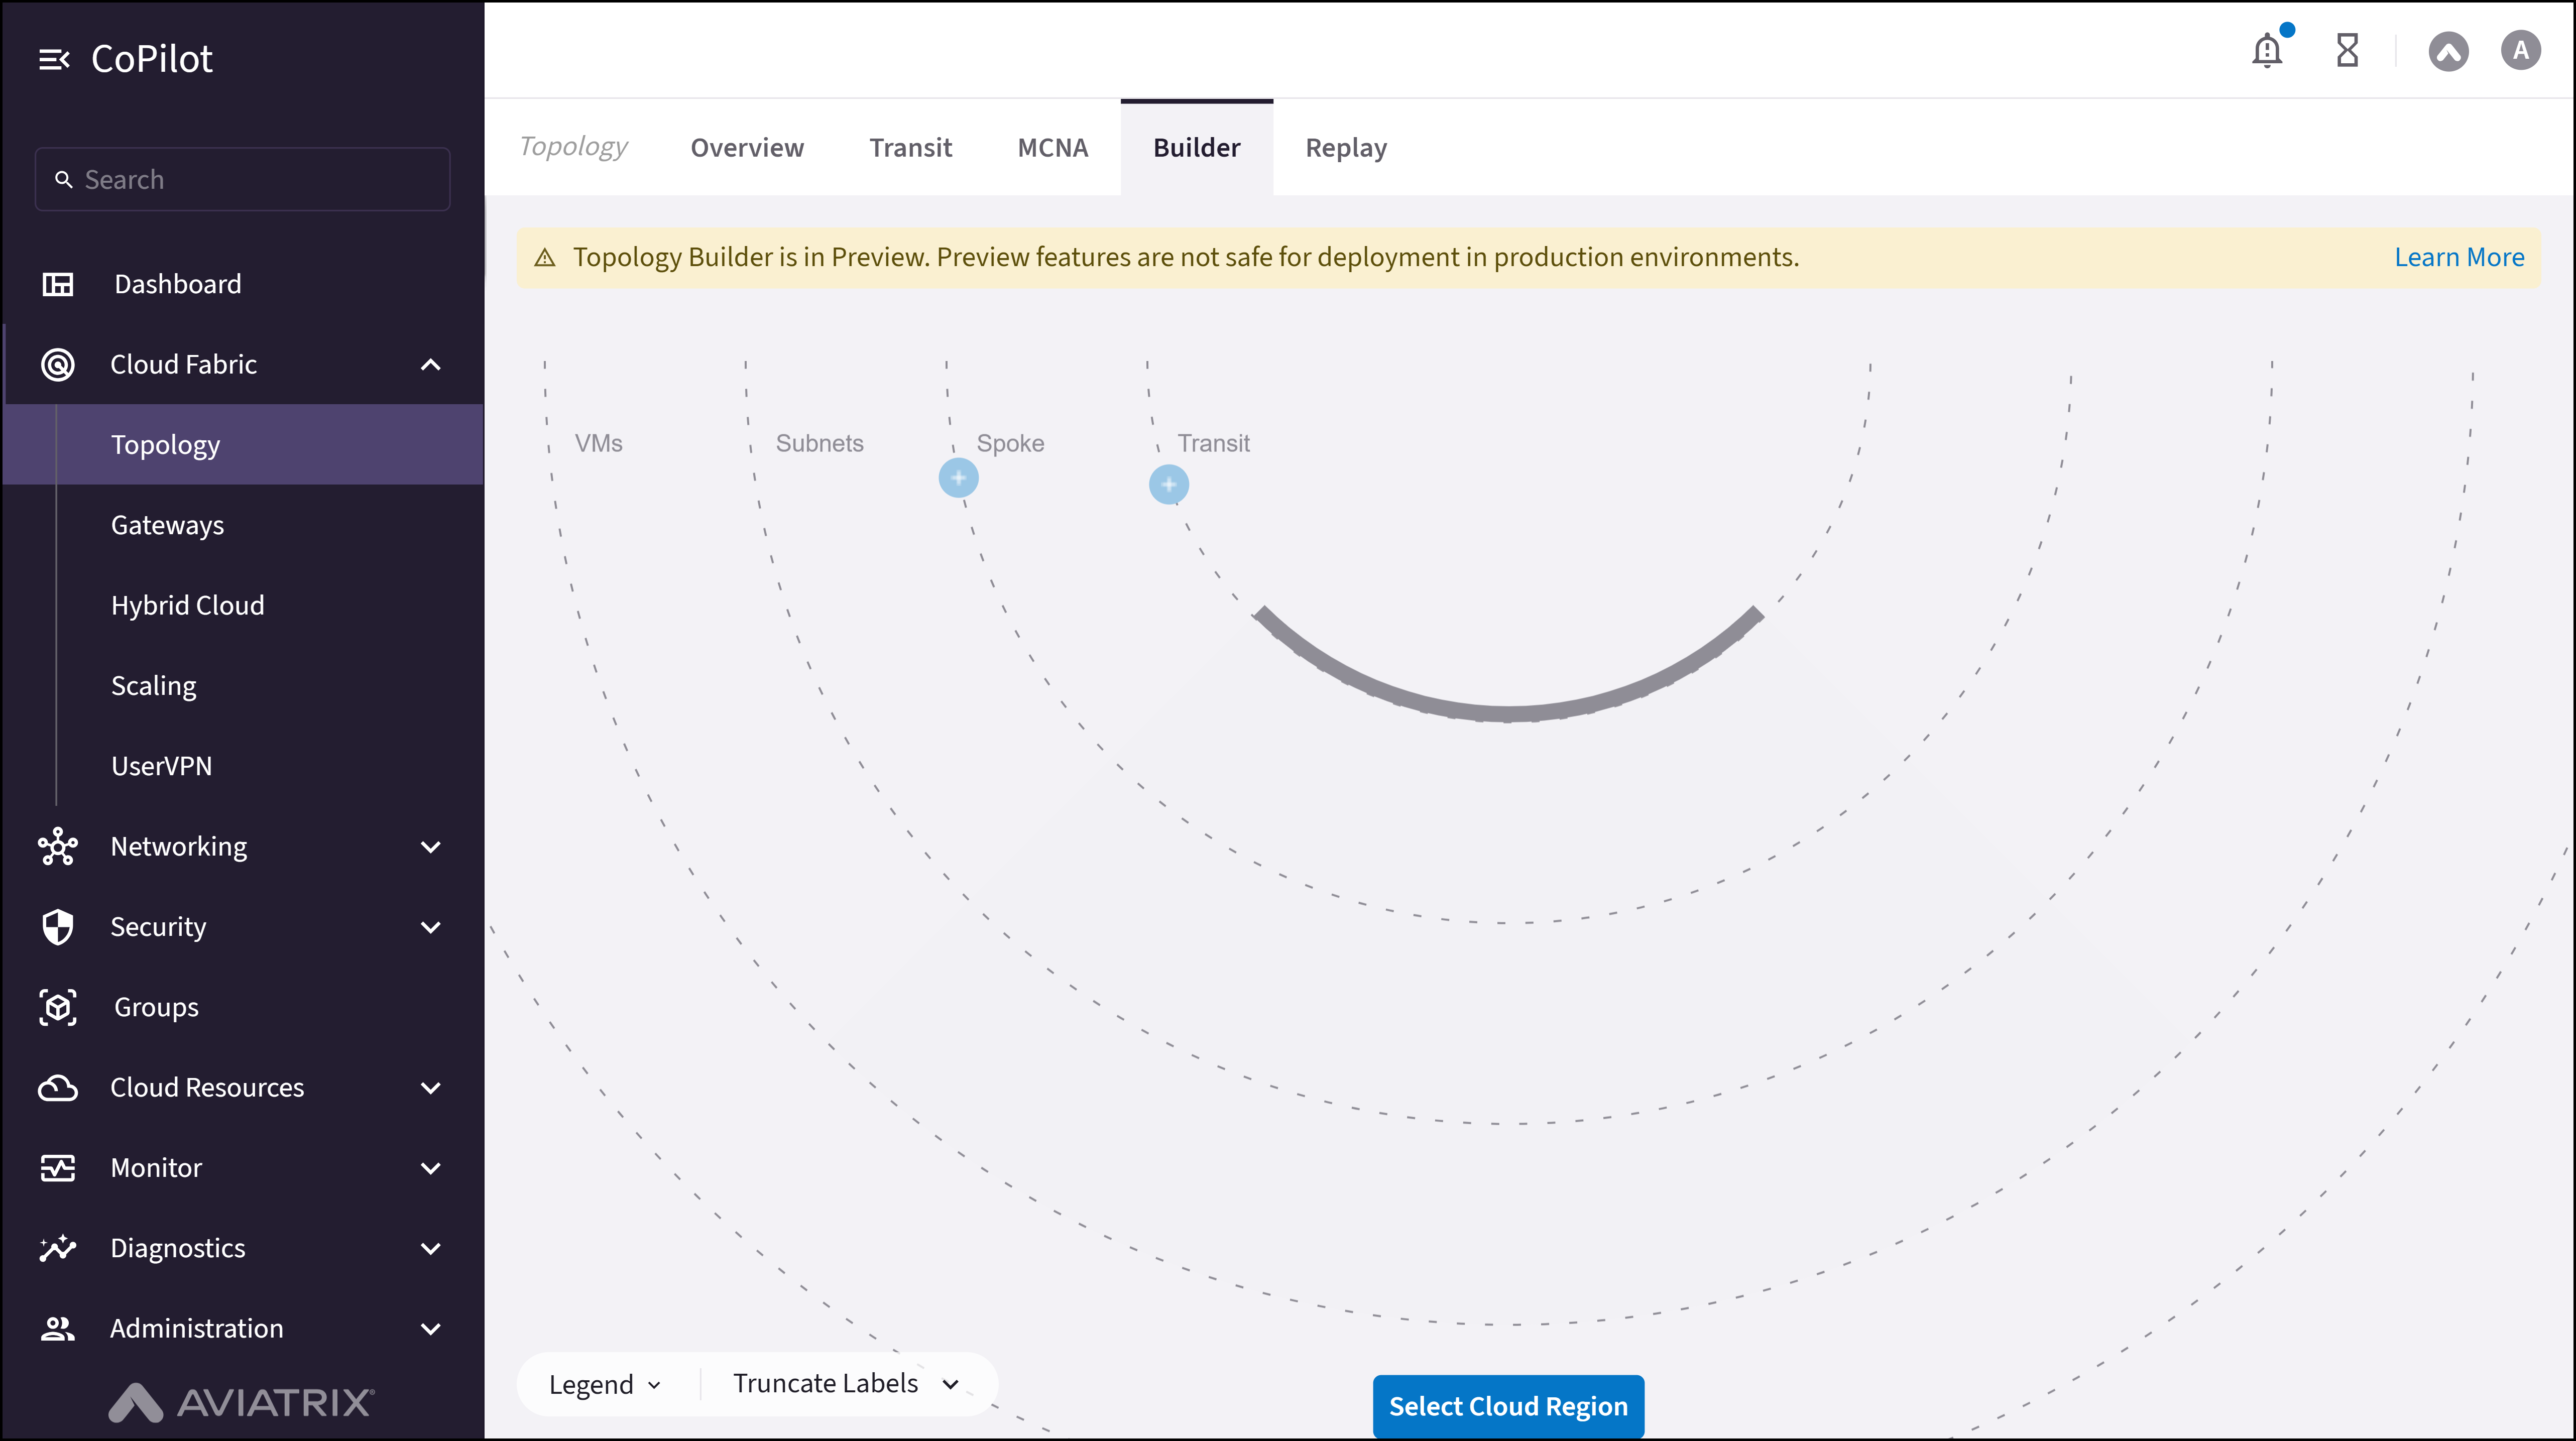This screenshot has width=2576, height=1441.
Task: Open the user avatar A menu
Action: coord(2520,50)
